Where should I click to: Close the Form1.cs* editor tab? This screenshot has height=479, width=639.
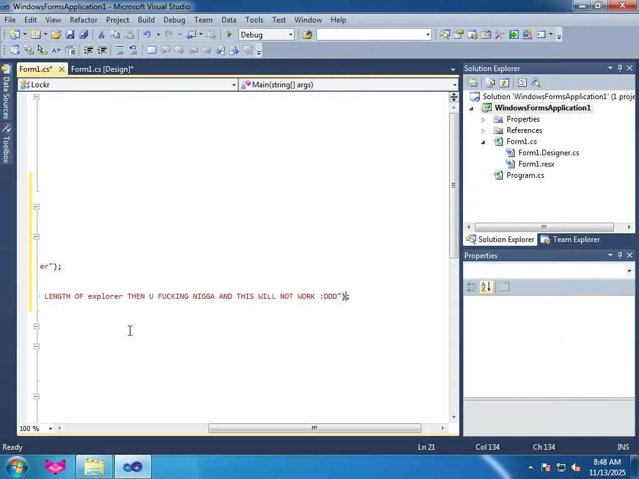pyautogui.click(x=62, y=69)
